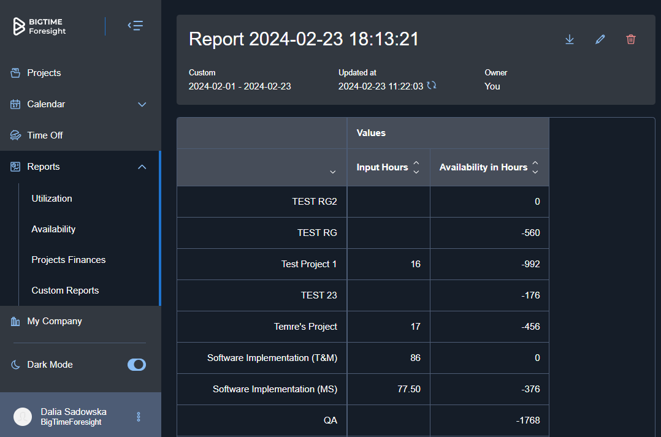Collapse the Reports section chevron
Viewport: 661px width, 437px height.
pyautogui.click(x=142, y=167)
